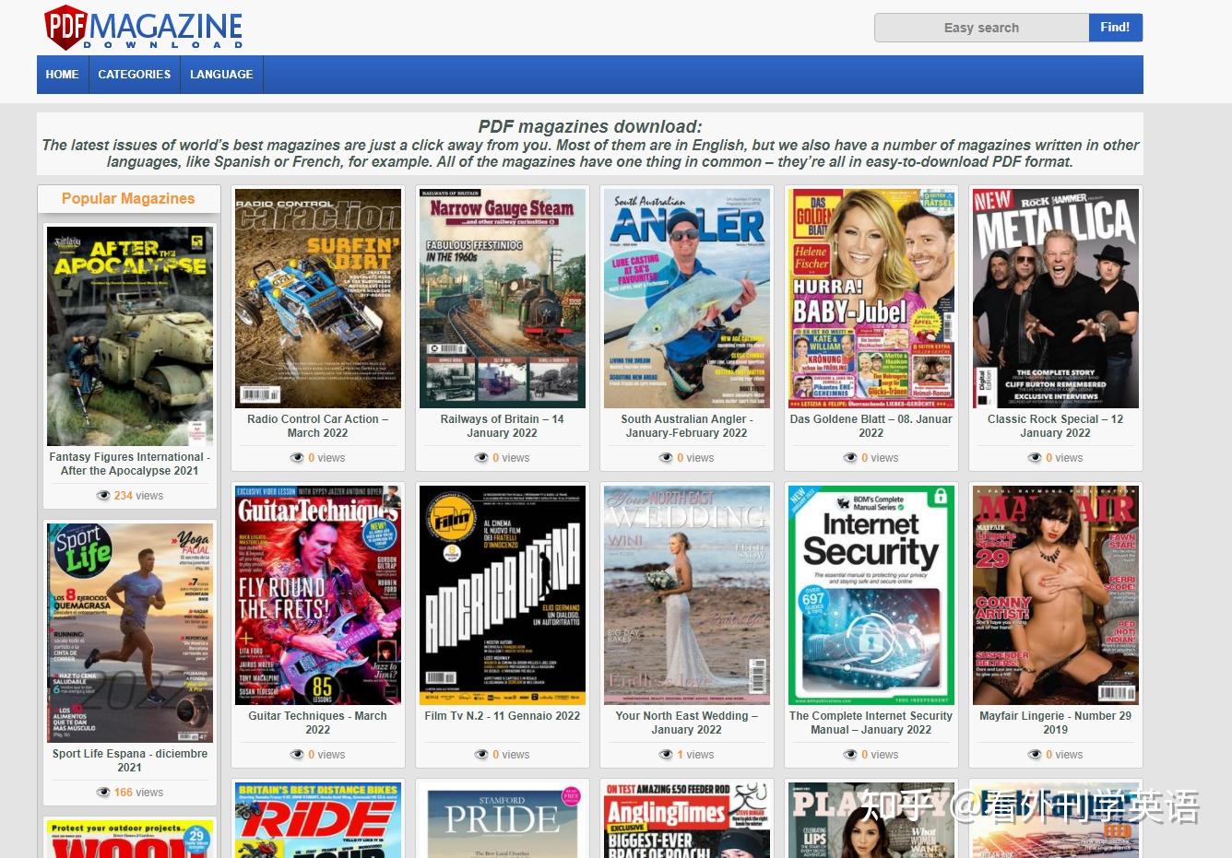Open RiDE magazine cover thumbnail

(x=318, y=820)
